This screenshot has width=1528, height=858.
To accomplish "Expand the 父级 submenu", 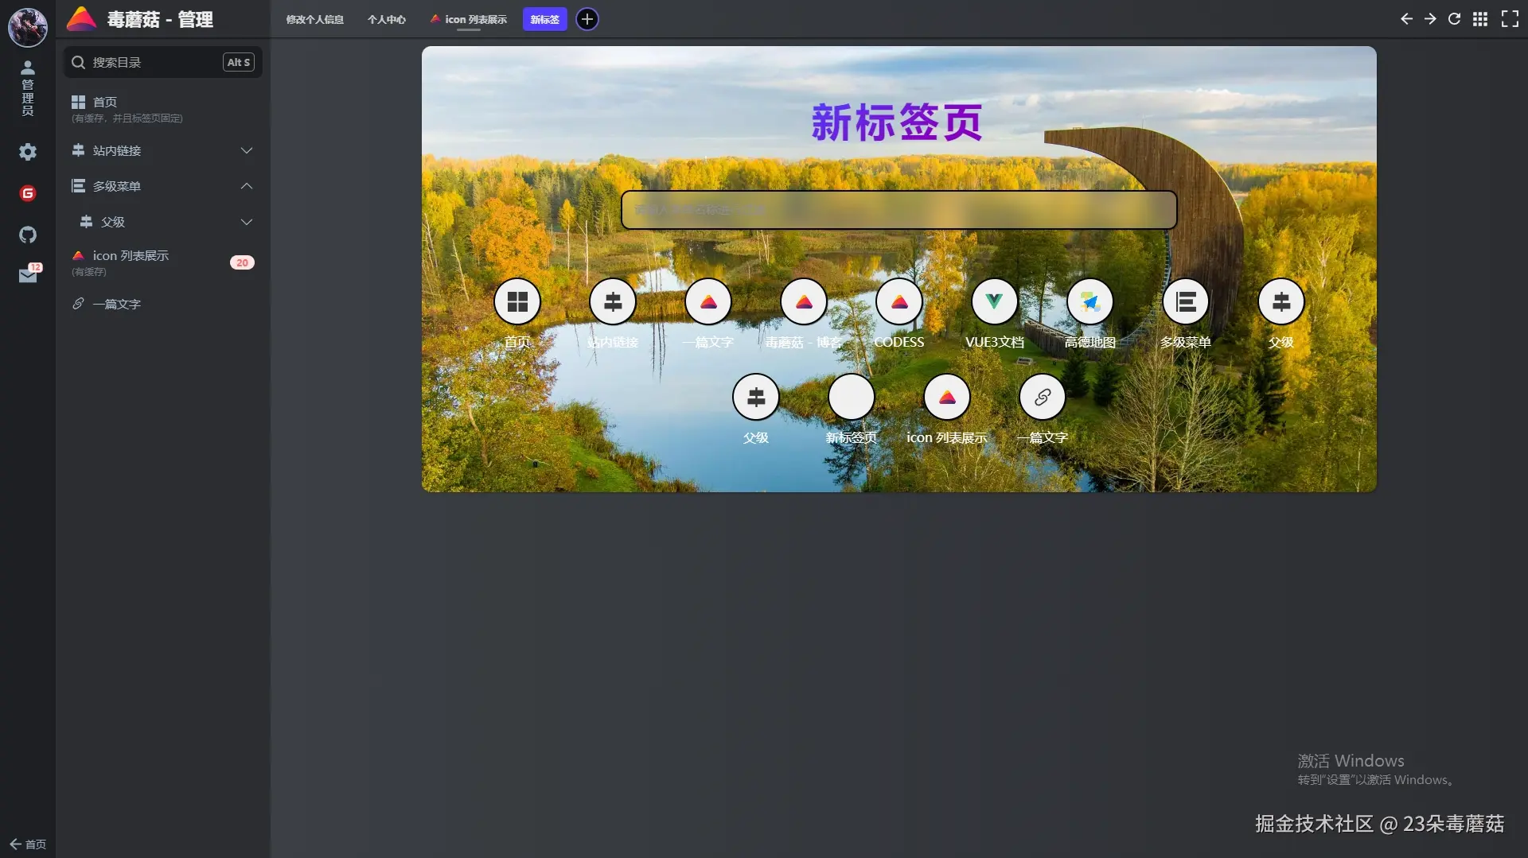I will click(247, 222).
